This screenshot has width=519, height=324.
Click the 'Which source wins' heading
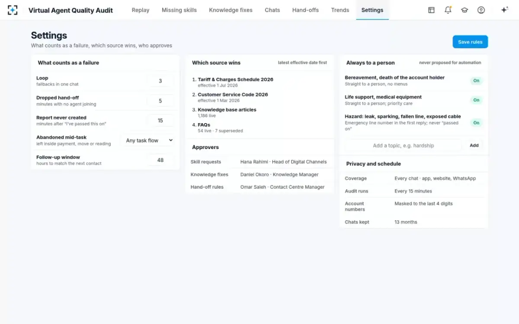pyautogui.click(x=216, y=63)
